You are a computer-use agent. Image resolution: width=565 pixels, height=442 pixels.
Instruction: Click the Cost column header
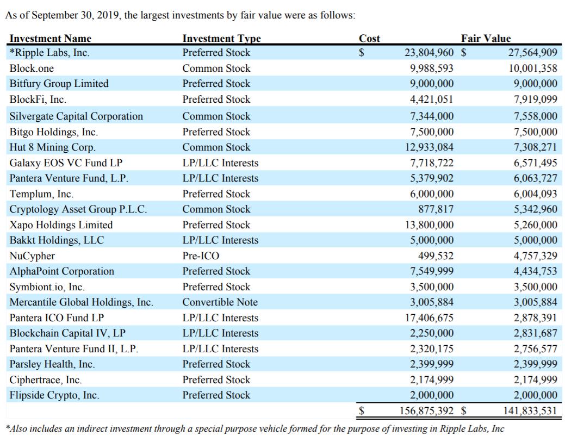coord(369,38)
